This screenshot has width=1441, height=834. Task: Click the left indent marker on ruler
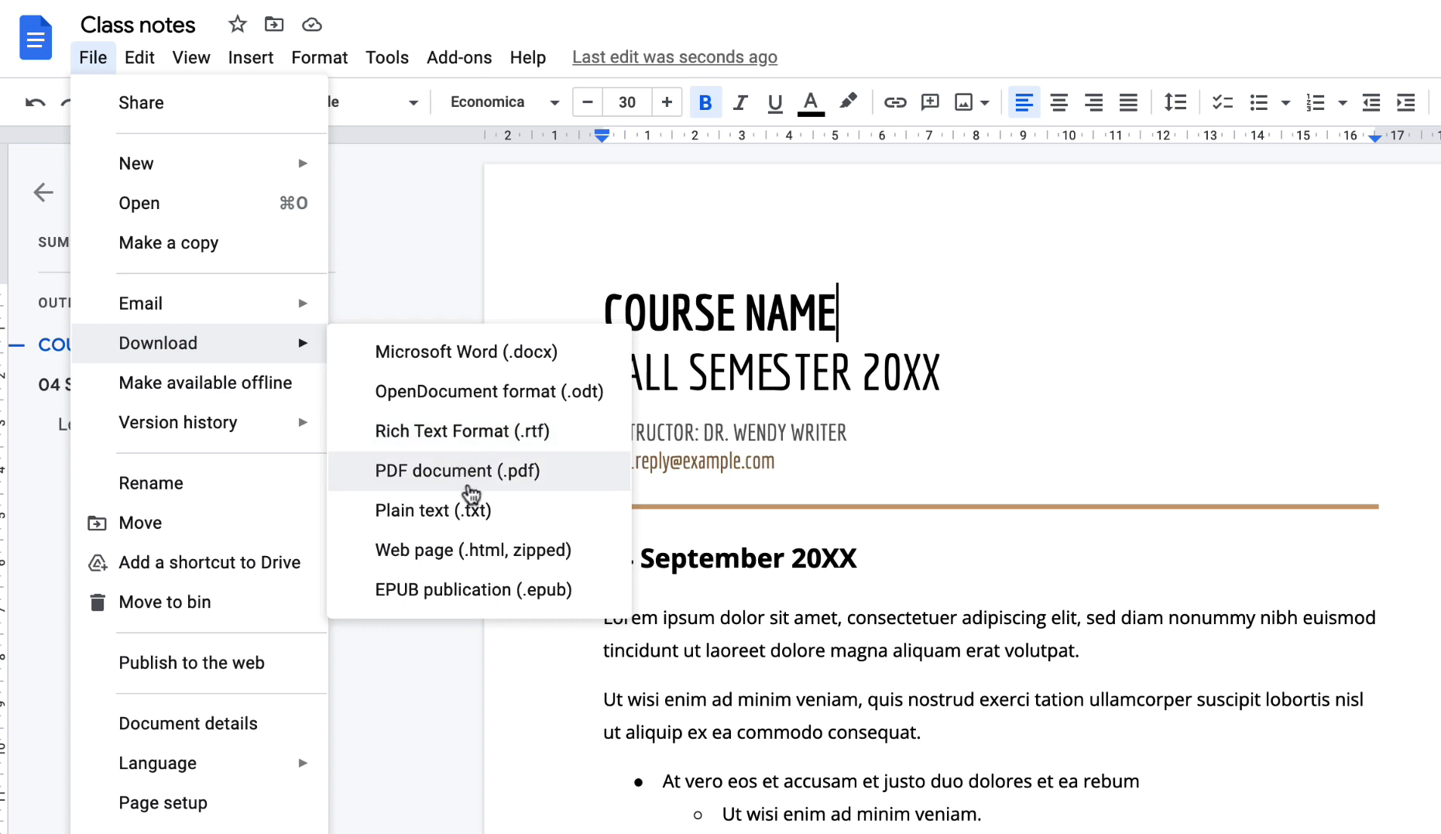tap(602, 136)
